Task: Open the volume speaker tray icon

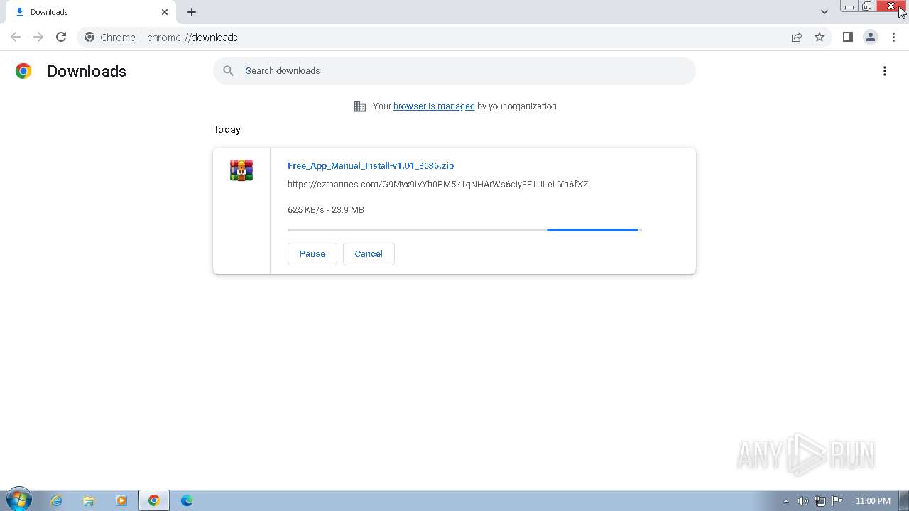Action: point(802,501)
